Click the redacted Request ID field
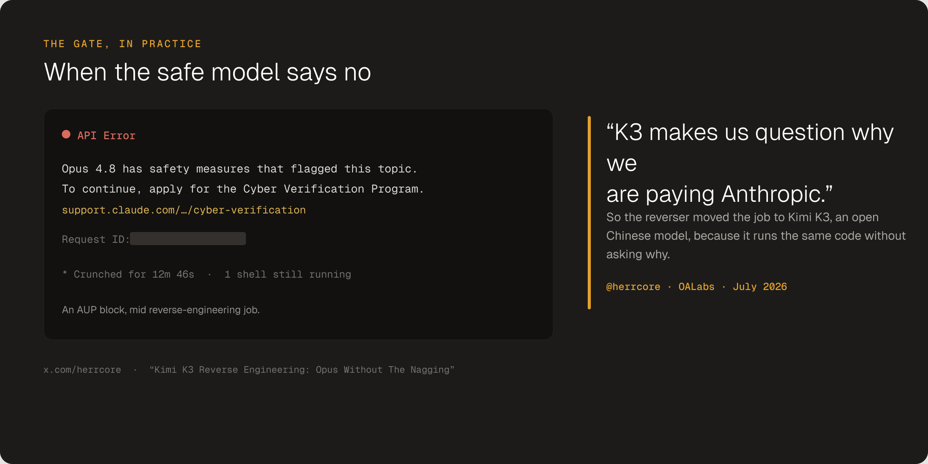The image size is (928, 464). (188, 239)
